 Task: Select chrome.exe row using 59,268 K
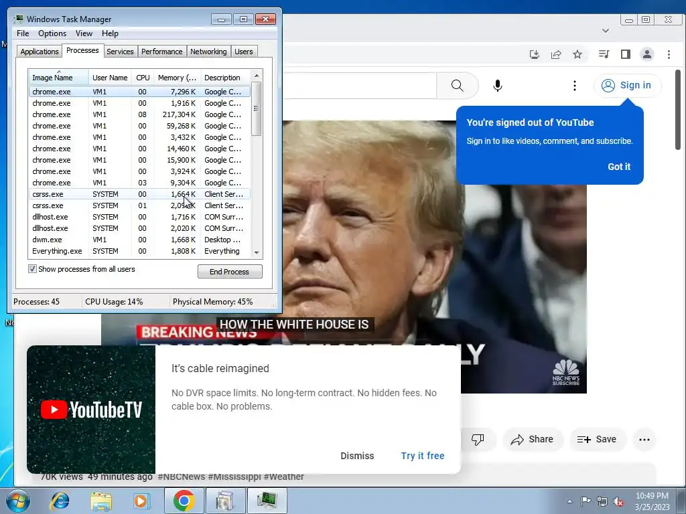(x=139, y=126)
